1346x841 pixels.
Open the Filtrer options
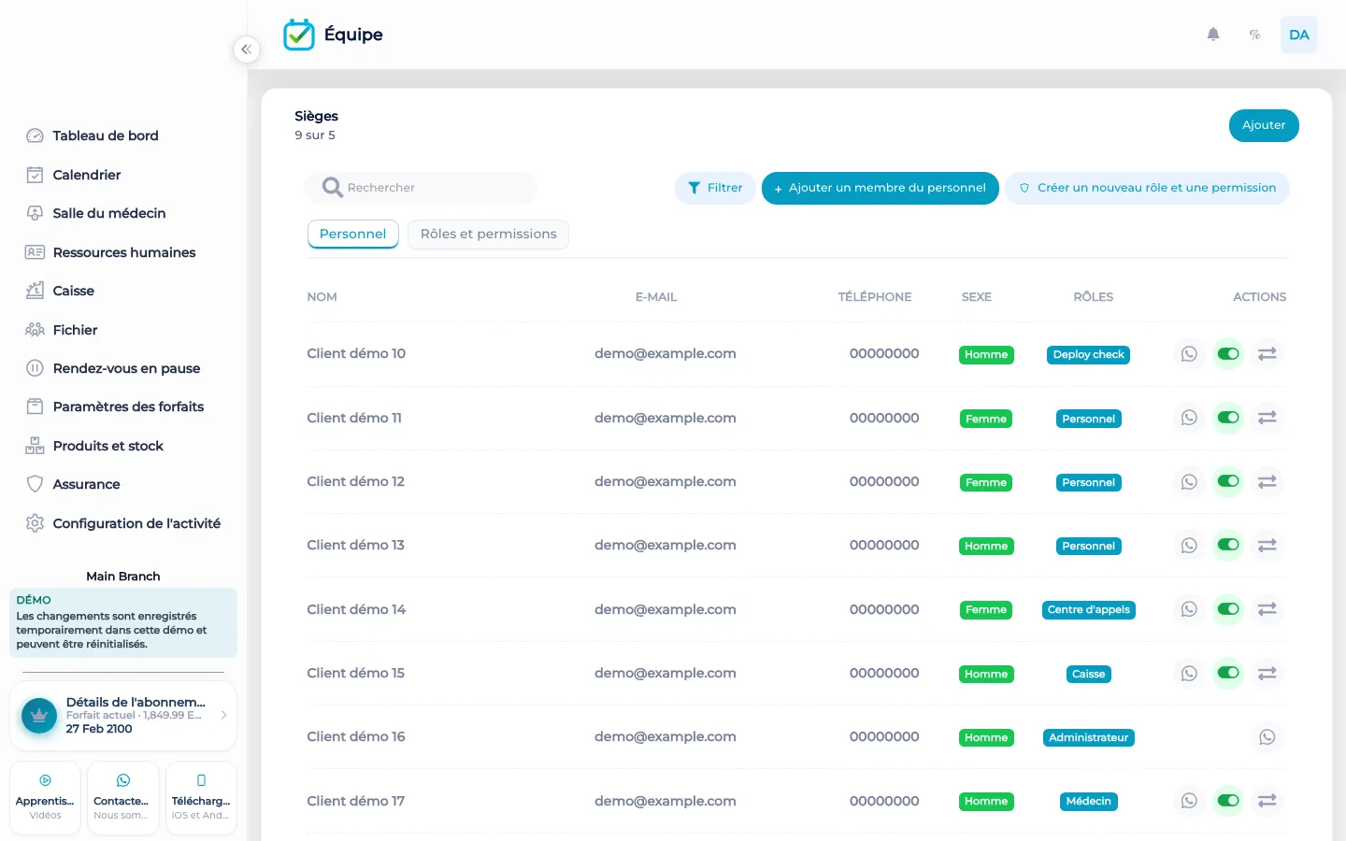pos(715,188)
